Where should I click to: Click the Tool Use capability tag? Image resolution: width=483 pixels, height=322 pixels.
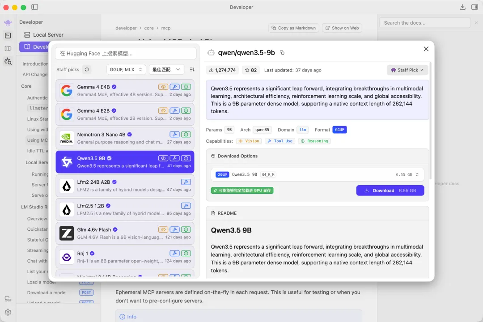[x=280, y=141]
